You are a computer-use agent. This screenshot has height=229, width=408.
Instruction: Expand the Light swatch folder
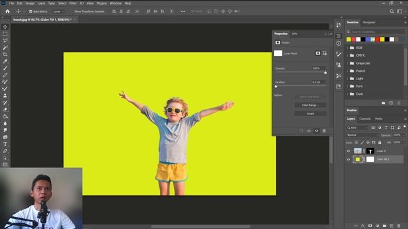pos(347,78)
